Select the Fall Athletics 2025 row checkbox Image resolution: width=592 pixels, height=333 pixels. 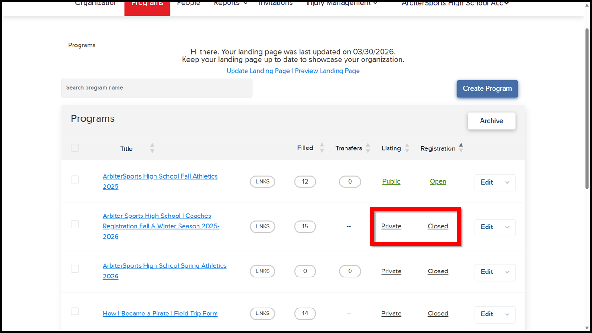tap(75, 179)
